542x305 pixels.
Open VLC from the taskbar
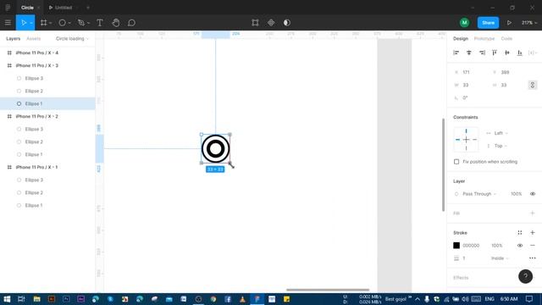pos(242,299)
